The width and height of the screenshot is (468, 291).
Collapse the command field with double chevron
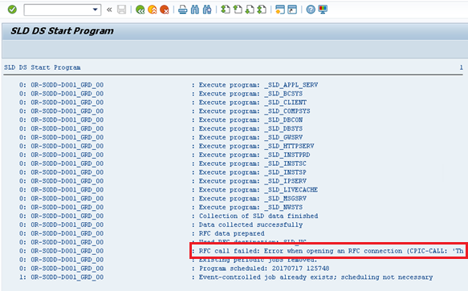(109, 10)
